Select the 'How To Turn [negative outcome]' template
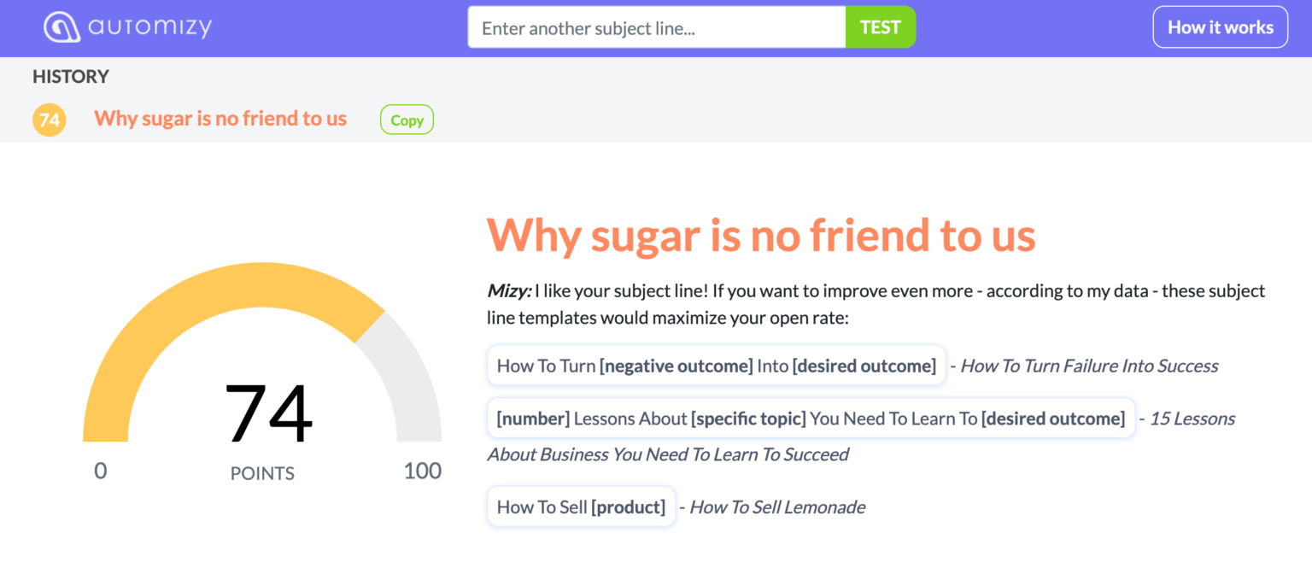Image resolution: width=1312 pixels, height=574 pixels. pos(716,366)
